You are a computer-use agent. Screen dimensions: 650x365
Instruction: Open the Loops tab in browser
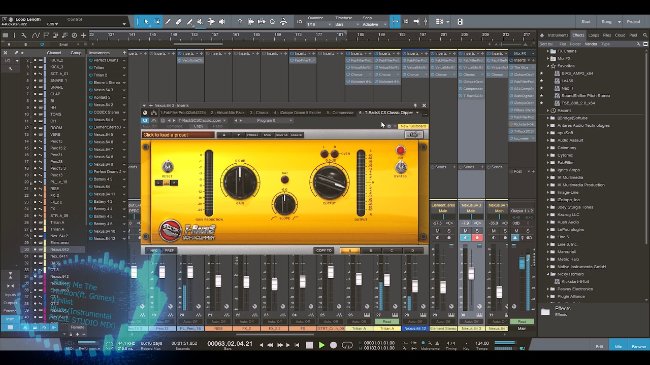point(594,35)
